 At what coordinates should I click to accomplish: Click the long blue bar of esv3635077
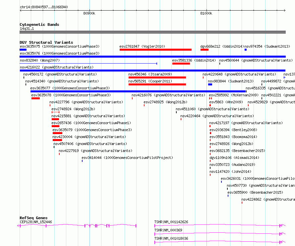138,91
